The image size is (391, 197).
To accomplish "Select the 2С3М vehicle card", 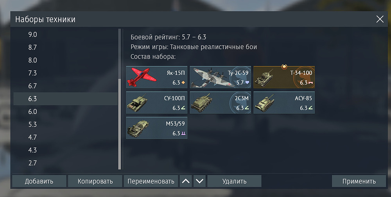I will point(220,103).
